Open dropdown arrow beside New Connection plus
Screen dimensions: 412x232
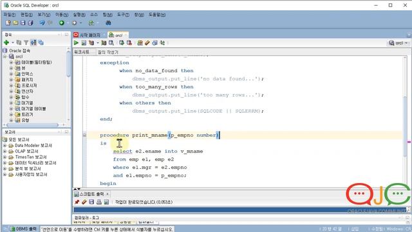tap(12, 43)
